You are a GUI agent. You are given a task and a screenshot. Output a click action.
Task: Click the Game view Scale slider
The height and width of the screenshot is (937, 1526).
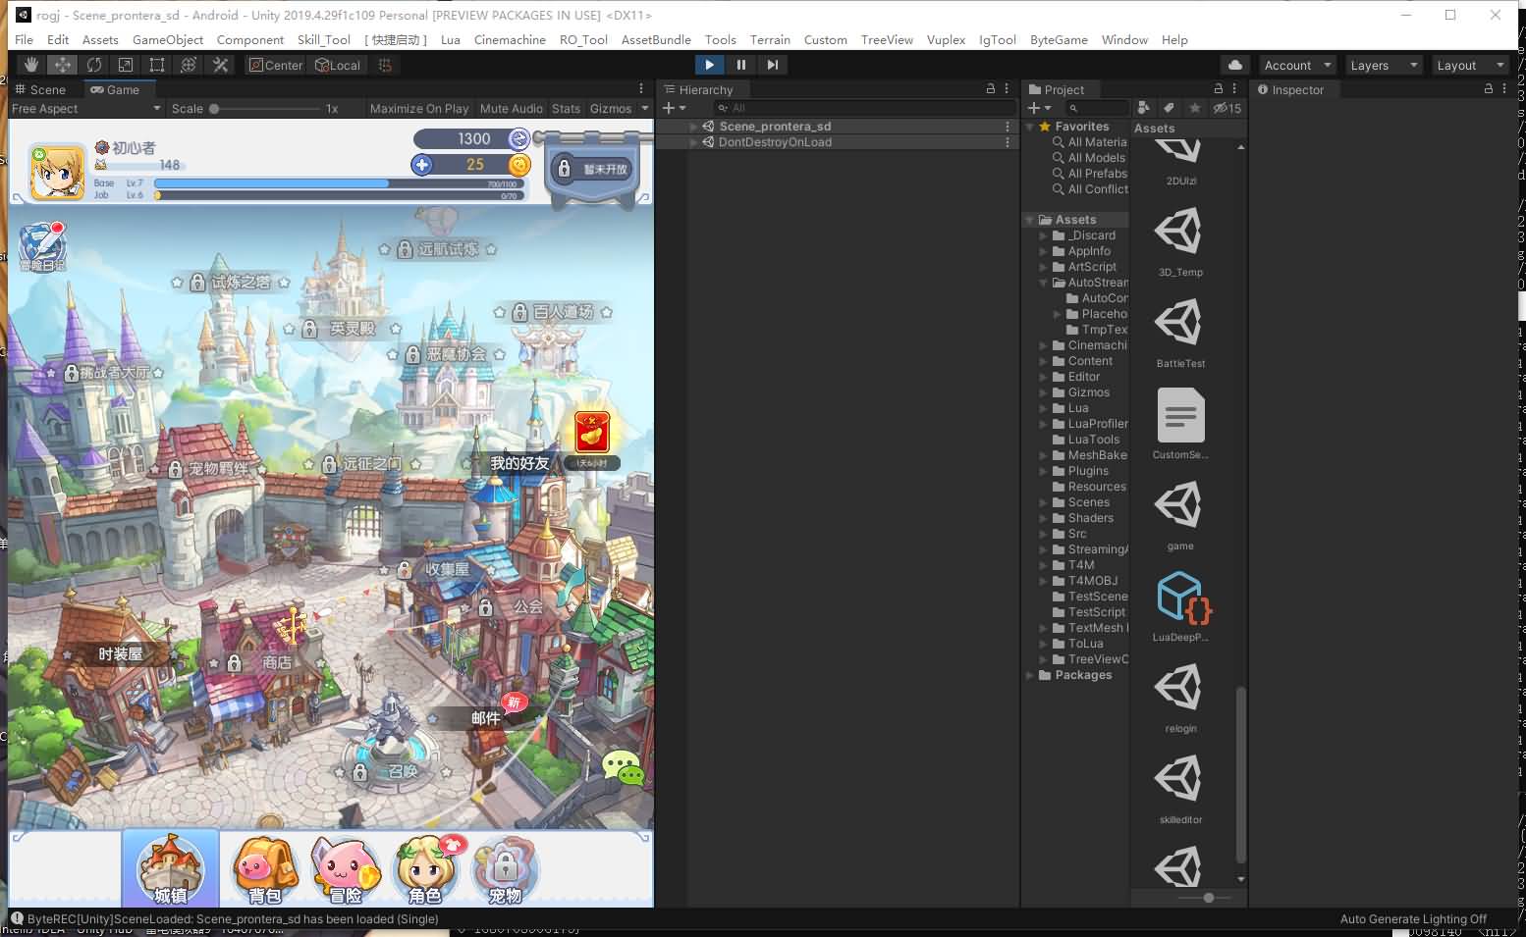[265, 109]
